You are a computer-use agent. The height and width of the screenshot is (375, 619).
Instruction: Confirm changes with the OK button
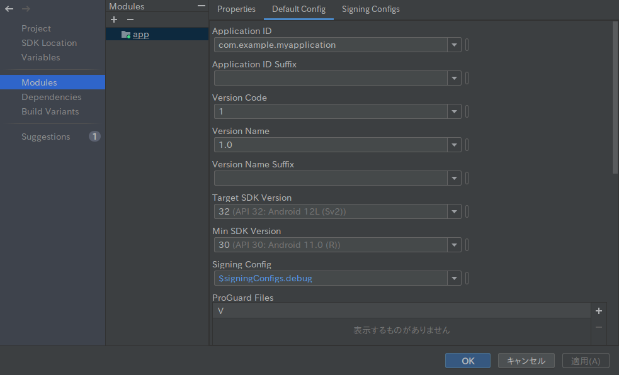point(467,361)
